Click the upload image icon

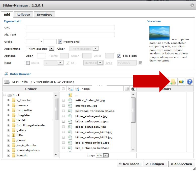(x=181, y=82)
